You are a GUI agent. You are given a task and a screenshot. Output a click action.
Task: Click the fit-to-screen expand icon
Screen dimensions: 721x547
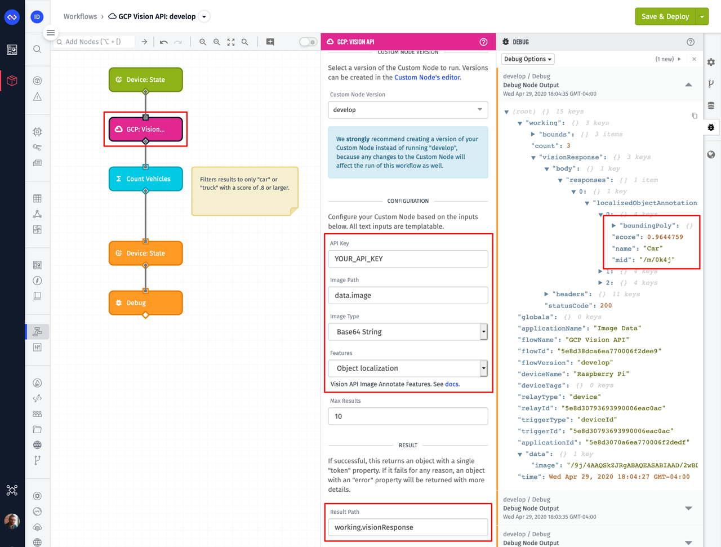(231, 42)
